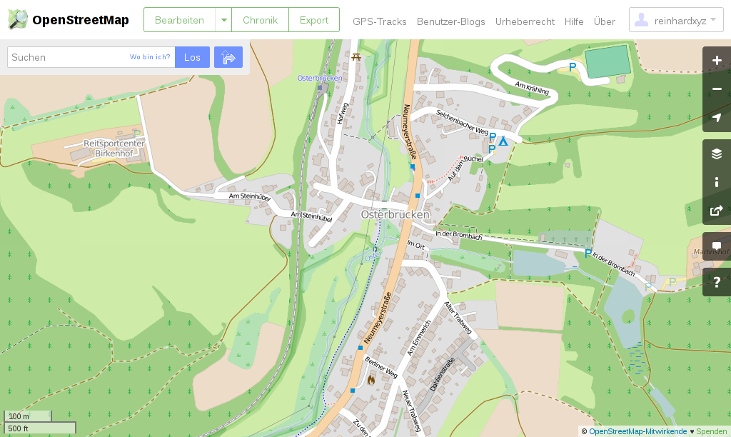Expand the Bearbeiten dropdown arrow
Viewport: 731px width, 437px height.
pos(223,20)
